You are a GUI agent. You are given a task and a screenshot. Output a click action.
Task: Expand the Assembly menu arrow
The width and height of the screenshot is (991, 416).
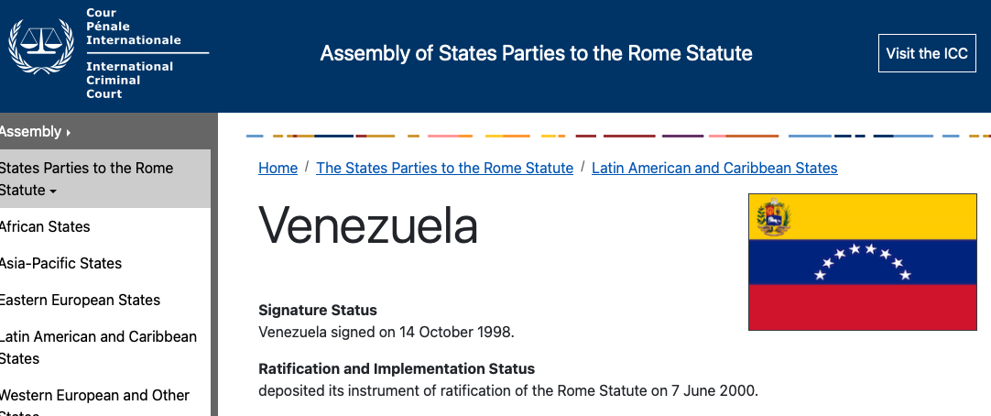68,133
